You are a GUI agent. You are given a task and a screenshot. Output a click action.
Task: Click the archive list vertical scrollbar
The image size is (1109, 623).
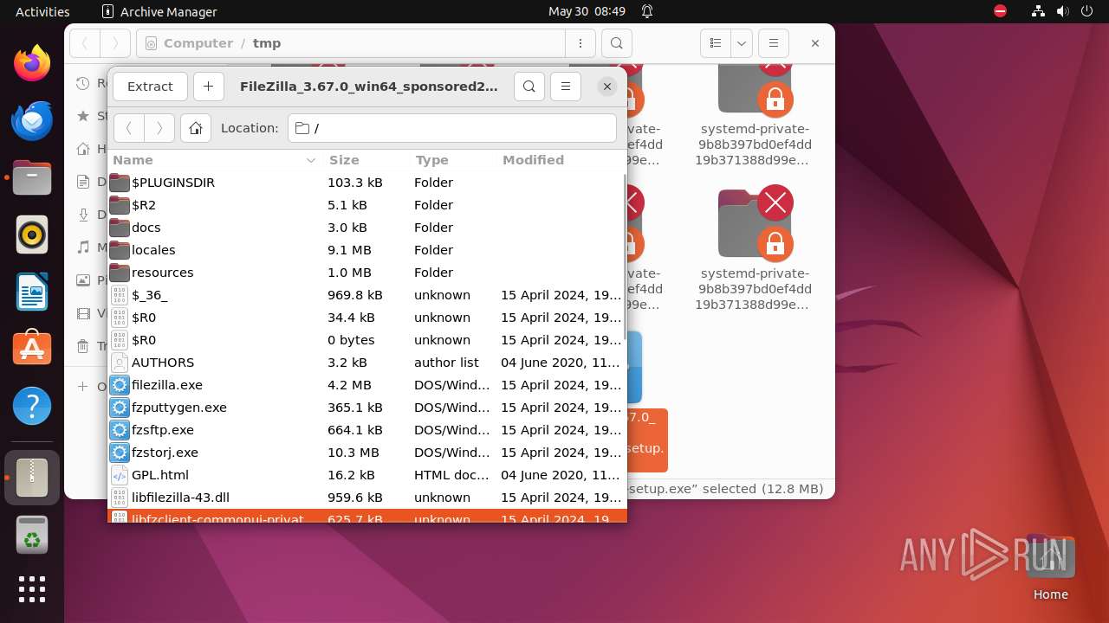(624, 257)
